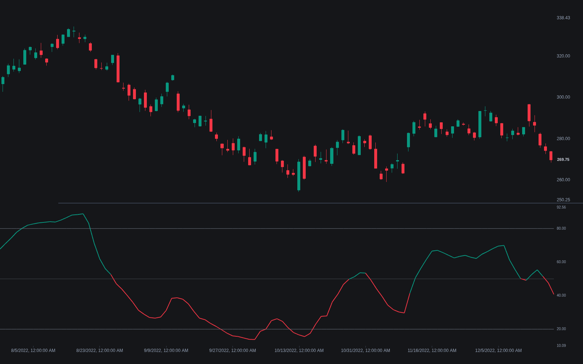Click the 10/31/2022 date label

click(x=365, y=351)
